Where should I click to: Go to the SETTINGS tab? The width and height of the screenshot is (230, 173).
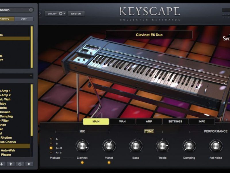pos(175,121)
